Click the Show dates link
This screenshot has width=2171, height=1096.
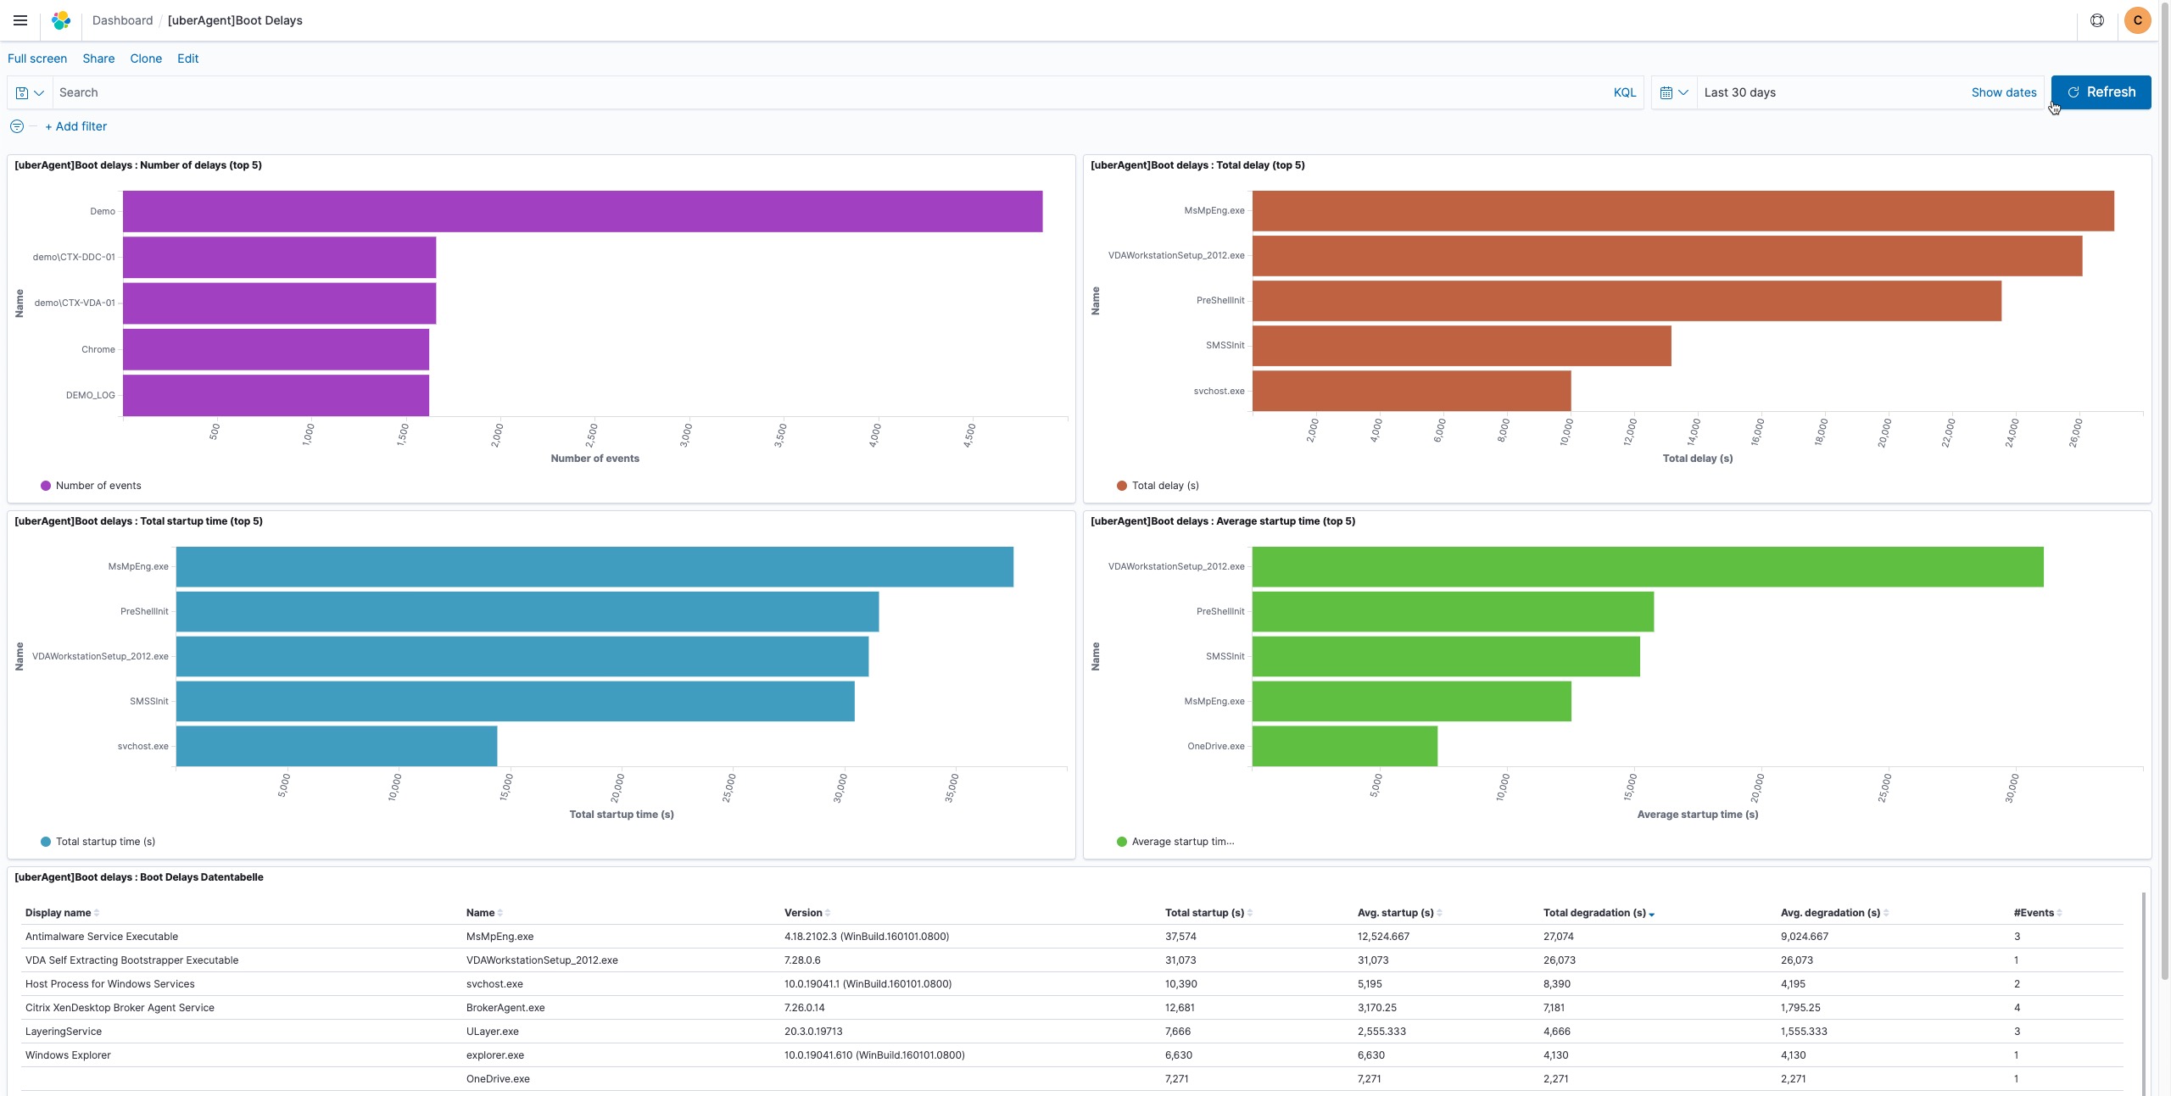tap(2003, 92)
